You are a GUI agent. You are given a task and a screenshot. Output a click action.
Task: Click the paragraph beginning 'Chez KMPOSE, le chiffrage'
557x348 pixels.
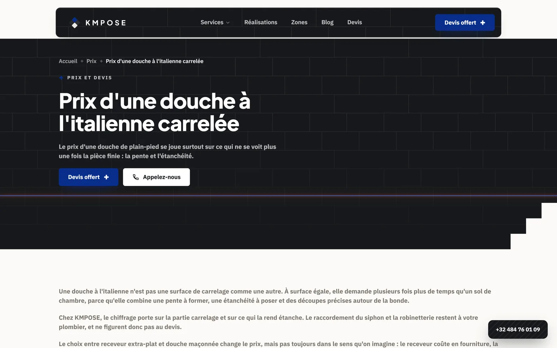point(268,322)
